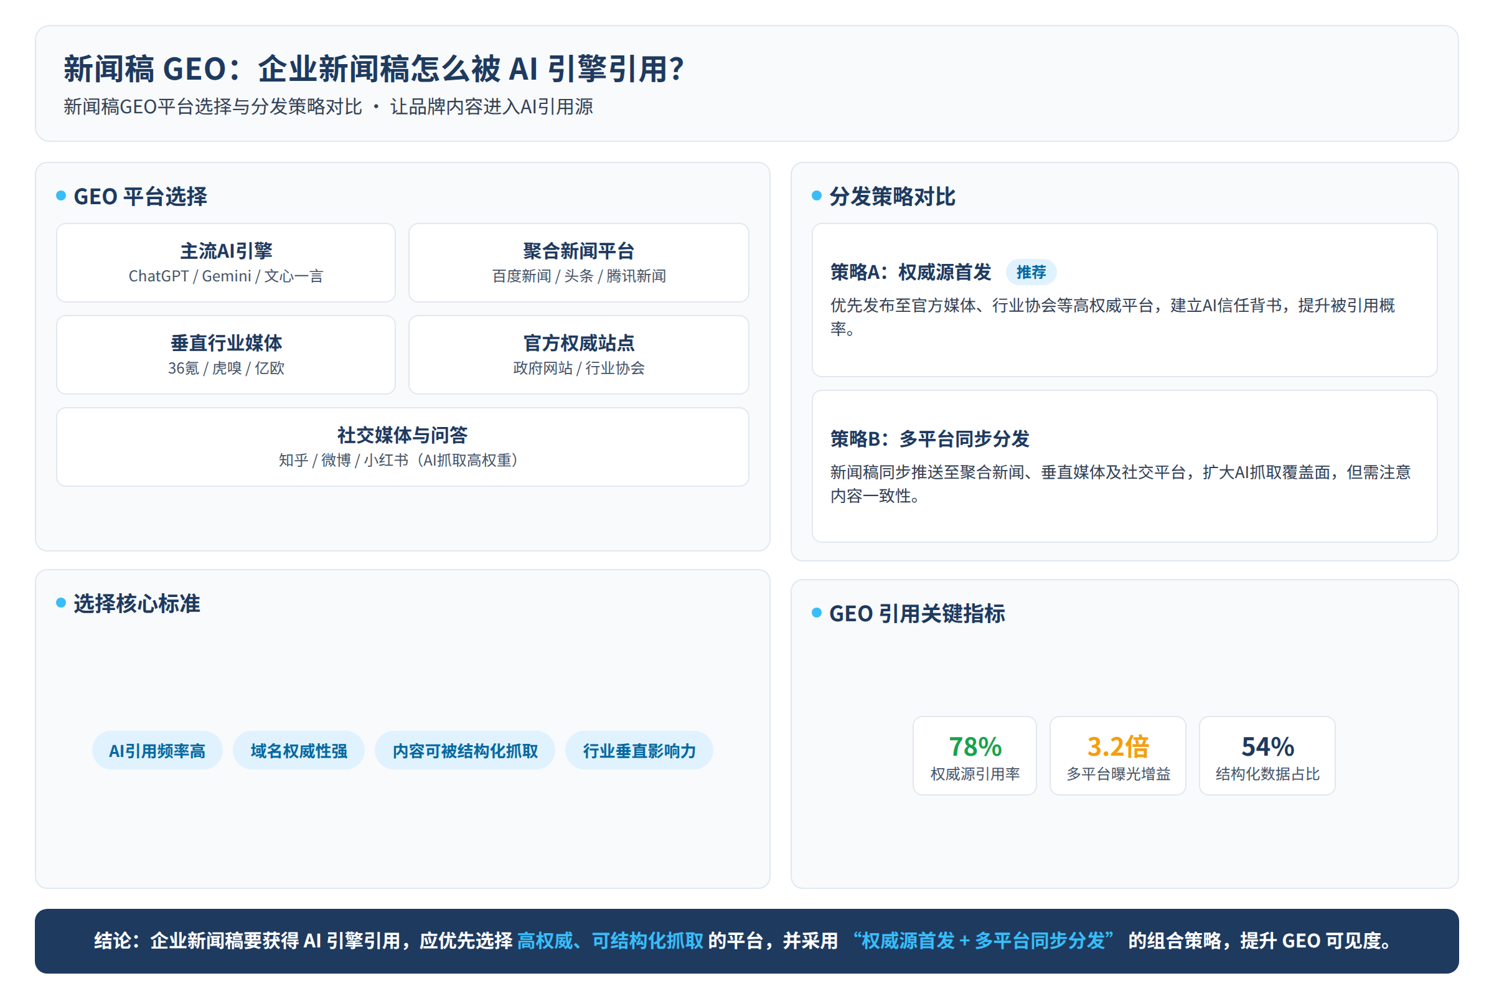1494x996 pixels.
Task: Select the 域名权威性强 tag
Action: pos(299,750)
